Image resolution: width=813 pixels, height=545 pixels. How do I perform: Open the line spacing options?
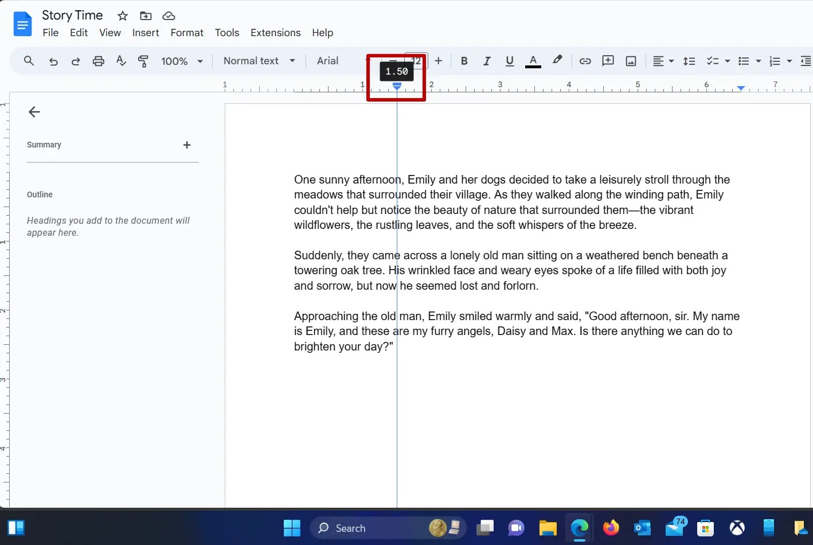point(689,61)
